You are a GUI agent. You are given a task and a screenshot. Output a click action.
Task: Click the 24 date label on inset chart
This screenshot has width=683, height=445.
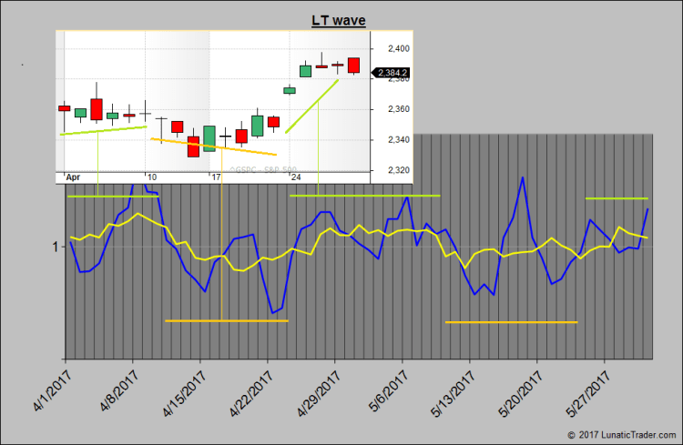pos(296,177)
